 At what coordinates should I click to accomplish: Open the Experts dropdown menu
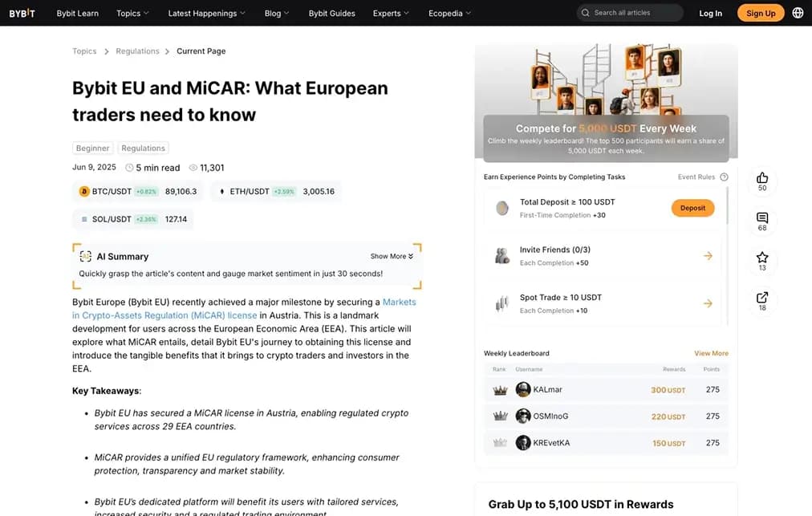(x=391, y=13)
